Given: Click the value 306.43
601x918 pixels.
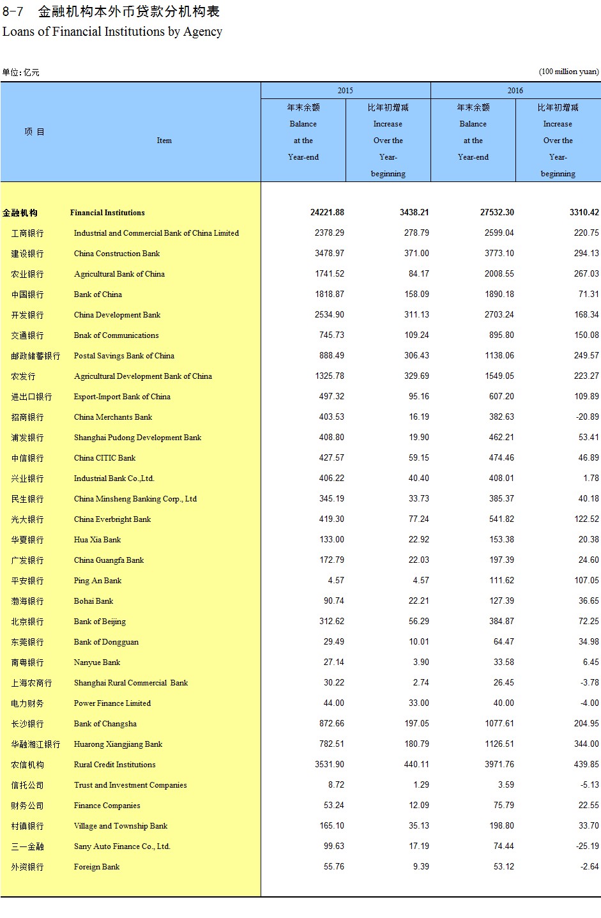Looking at the screenshot, I should pyautogui.click(x=416, y=356).
